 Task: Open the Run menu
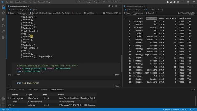[x=35, y=2]
